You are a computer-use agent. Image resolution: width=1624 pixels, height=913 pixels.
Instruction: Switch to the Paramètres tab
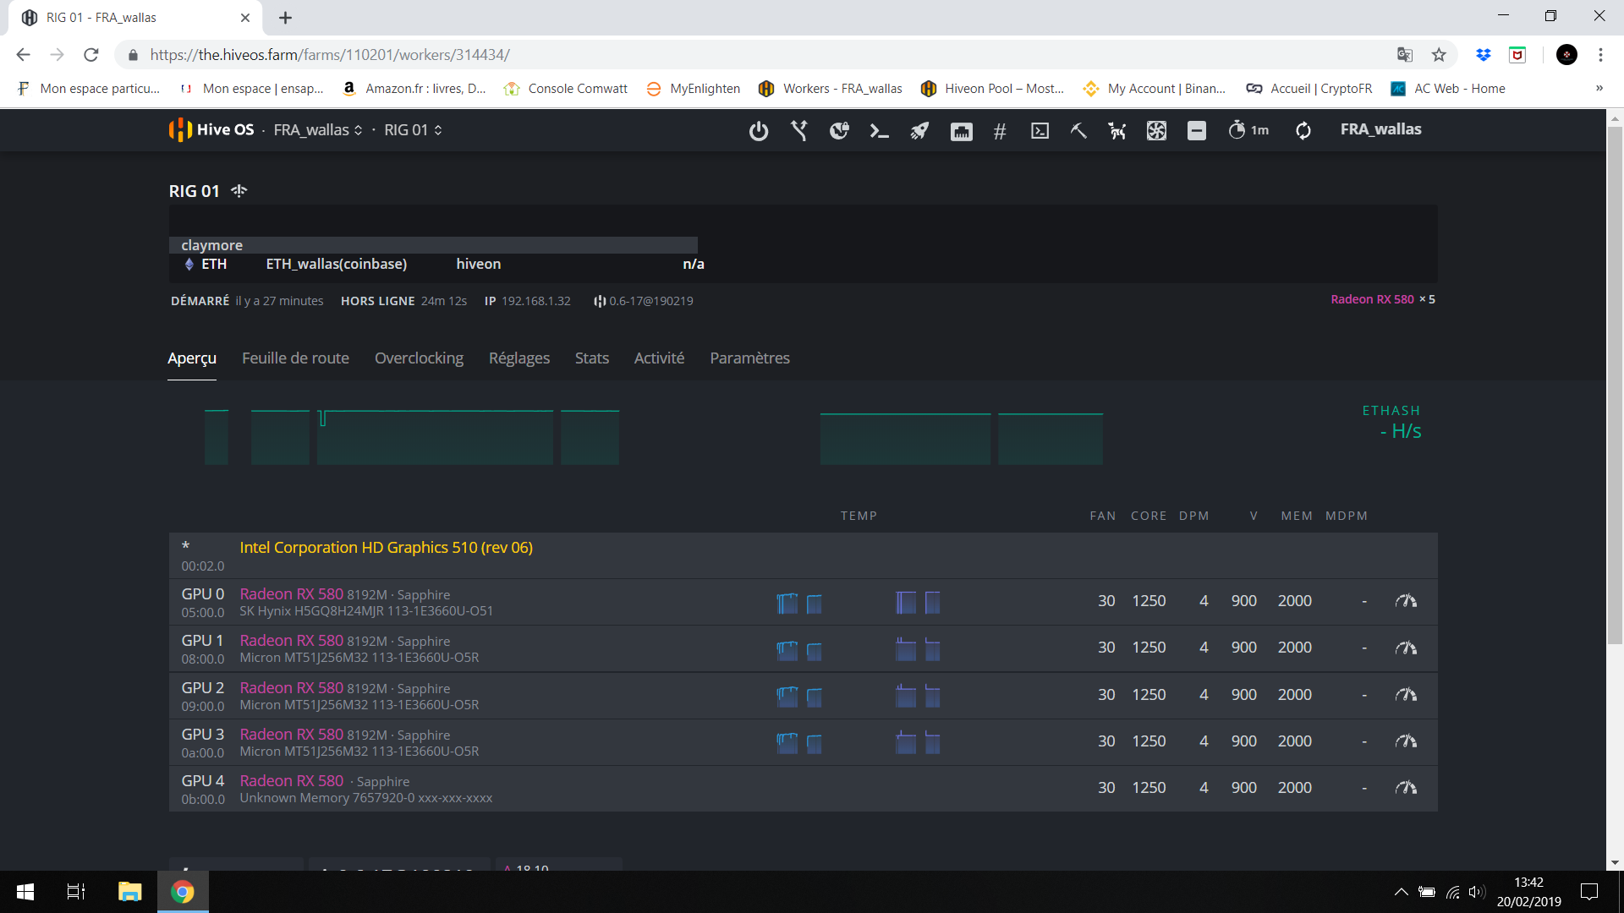click(749, 358)
